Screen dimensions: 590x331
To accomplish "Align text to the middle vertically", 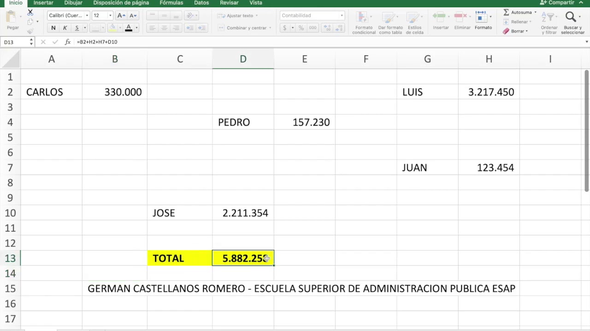I will (x=164, y=16).
